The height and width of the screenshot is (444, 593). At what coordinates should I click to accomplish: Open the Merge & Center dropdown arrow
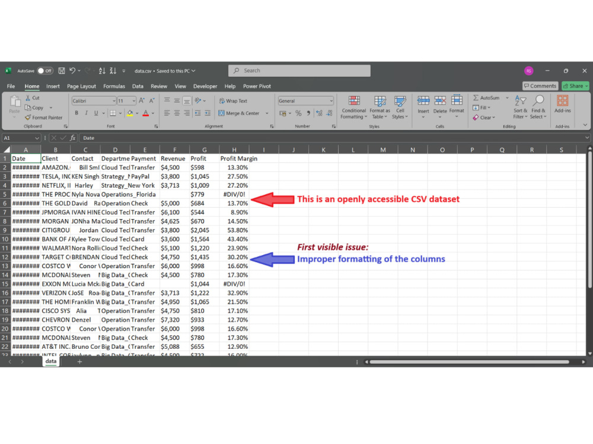click(x=267, y=113)
